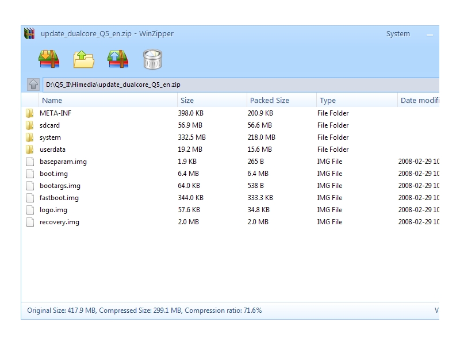This screenshot has width=460, height=345.
Task: Select the boot.img file name
Action: point(53,174)
